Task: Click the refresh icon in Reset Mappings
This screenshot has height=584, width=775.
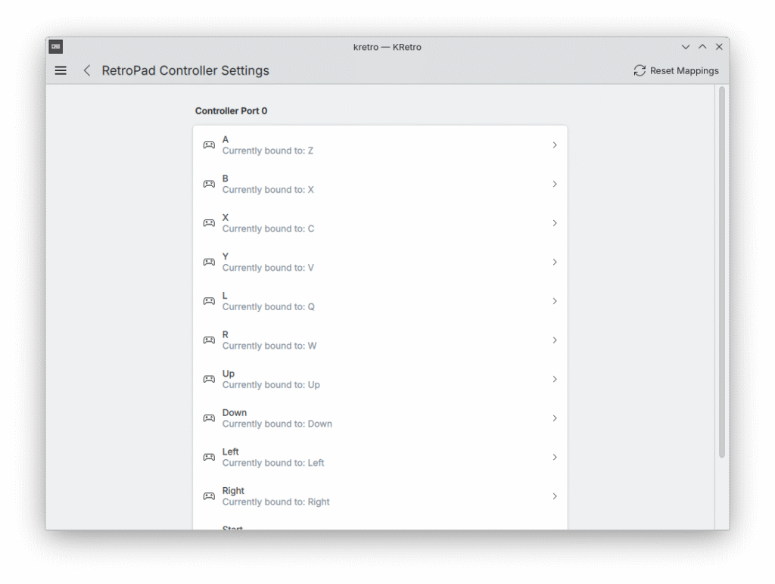Action: pyautogui.click(x=640, y=70)
